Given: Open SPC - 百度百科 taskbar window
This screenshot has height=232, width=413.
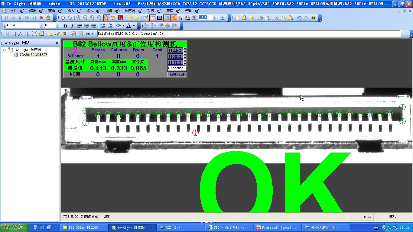Looking at the screenshot, I should click(229, 227).
